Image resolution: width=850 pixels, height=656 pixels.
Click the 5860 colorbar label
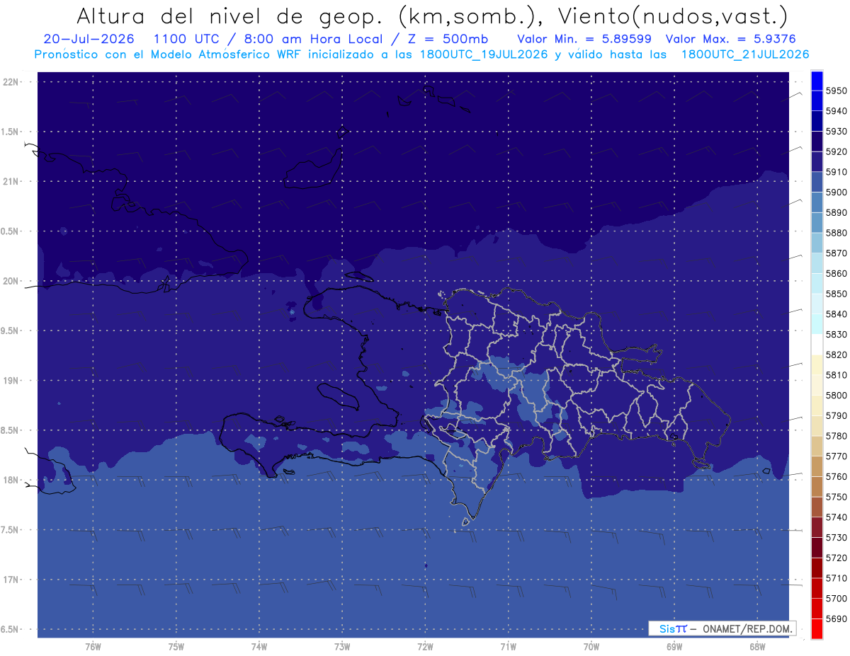[837, 273]
